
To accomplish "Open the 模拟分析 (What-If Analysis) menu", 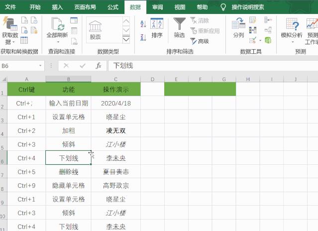I will tap(292, 30).
